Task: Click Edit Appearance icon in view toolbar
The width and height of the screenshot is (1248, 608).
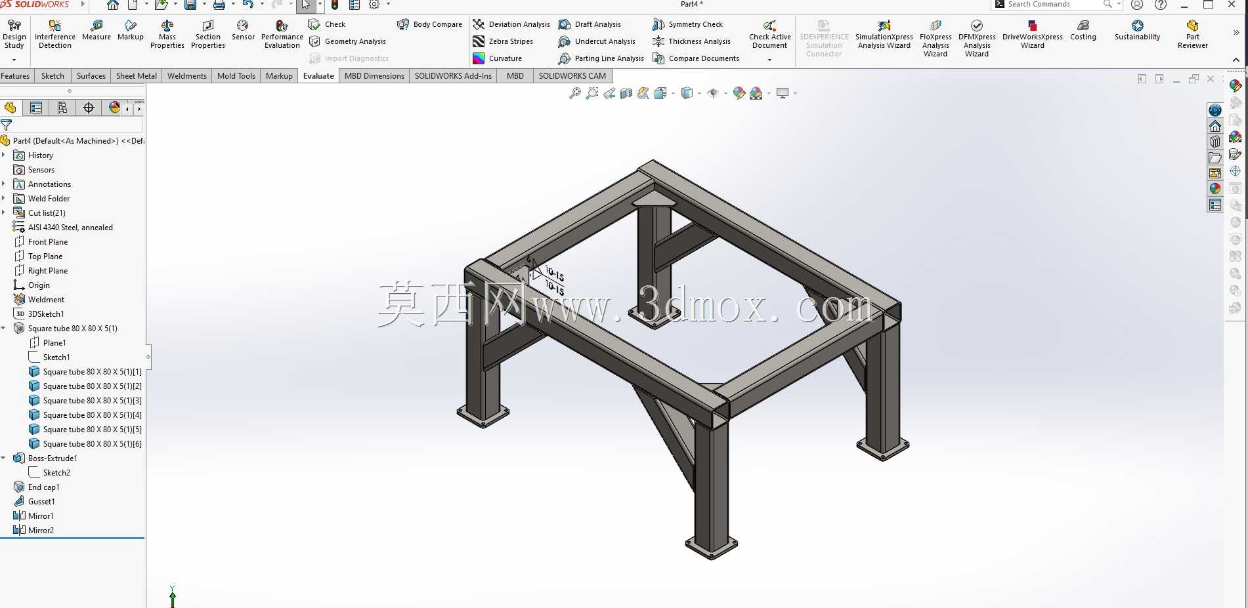Action: pyautogui.click(x=739, y=93)
